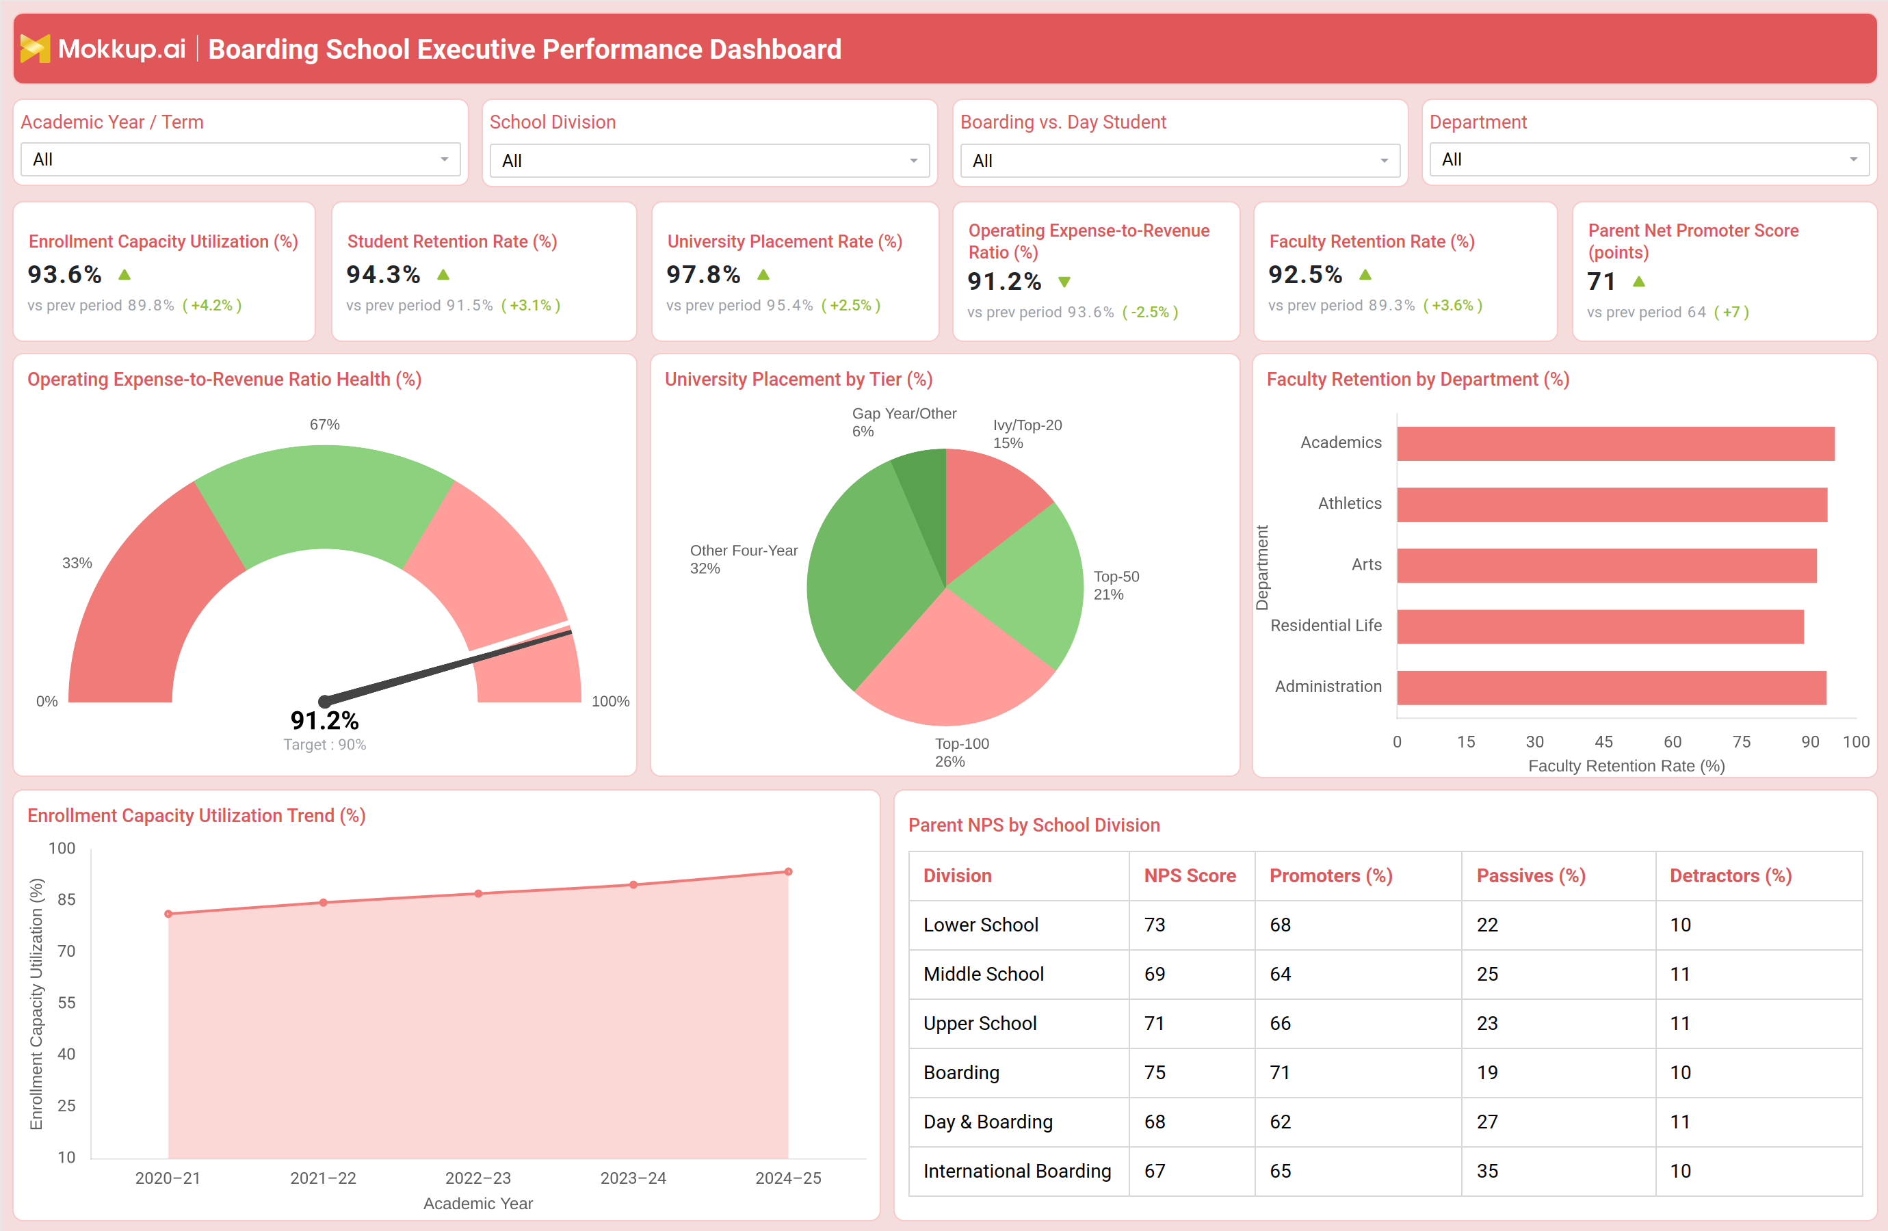Click the up arrow beside Faculty Retention 92.5%
Viewport: 1888px width, 1231px height.
(1365, 275)
